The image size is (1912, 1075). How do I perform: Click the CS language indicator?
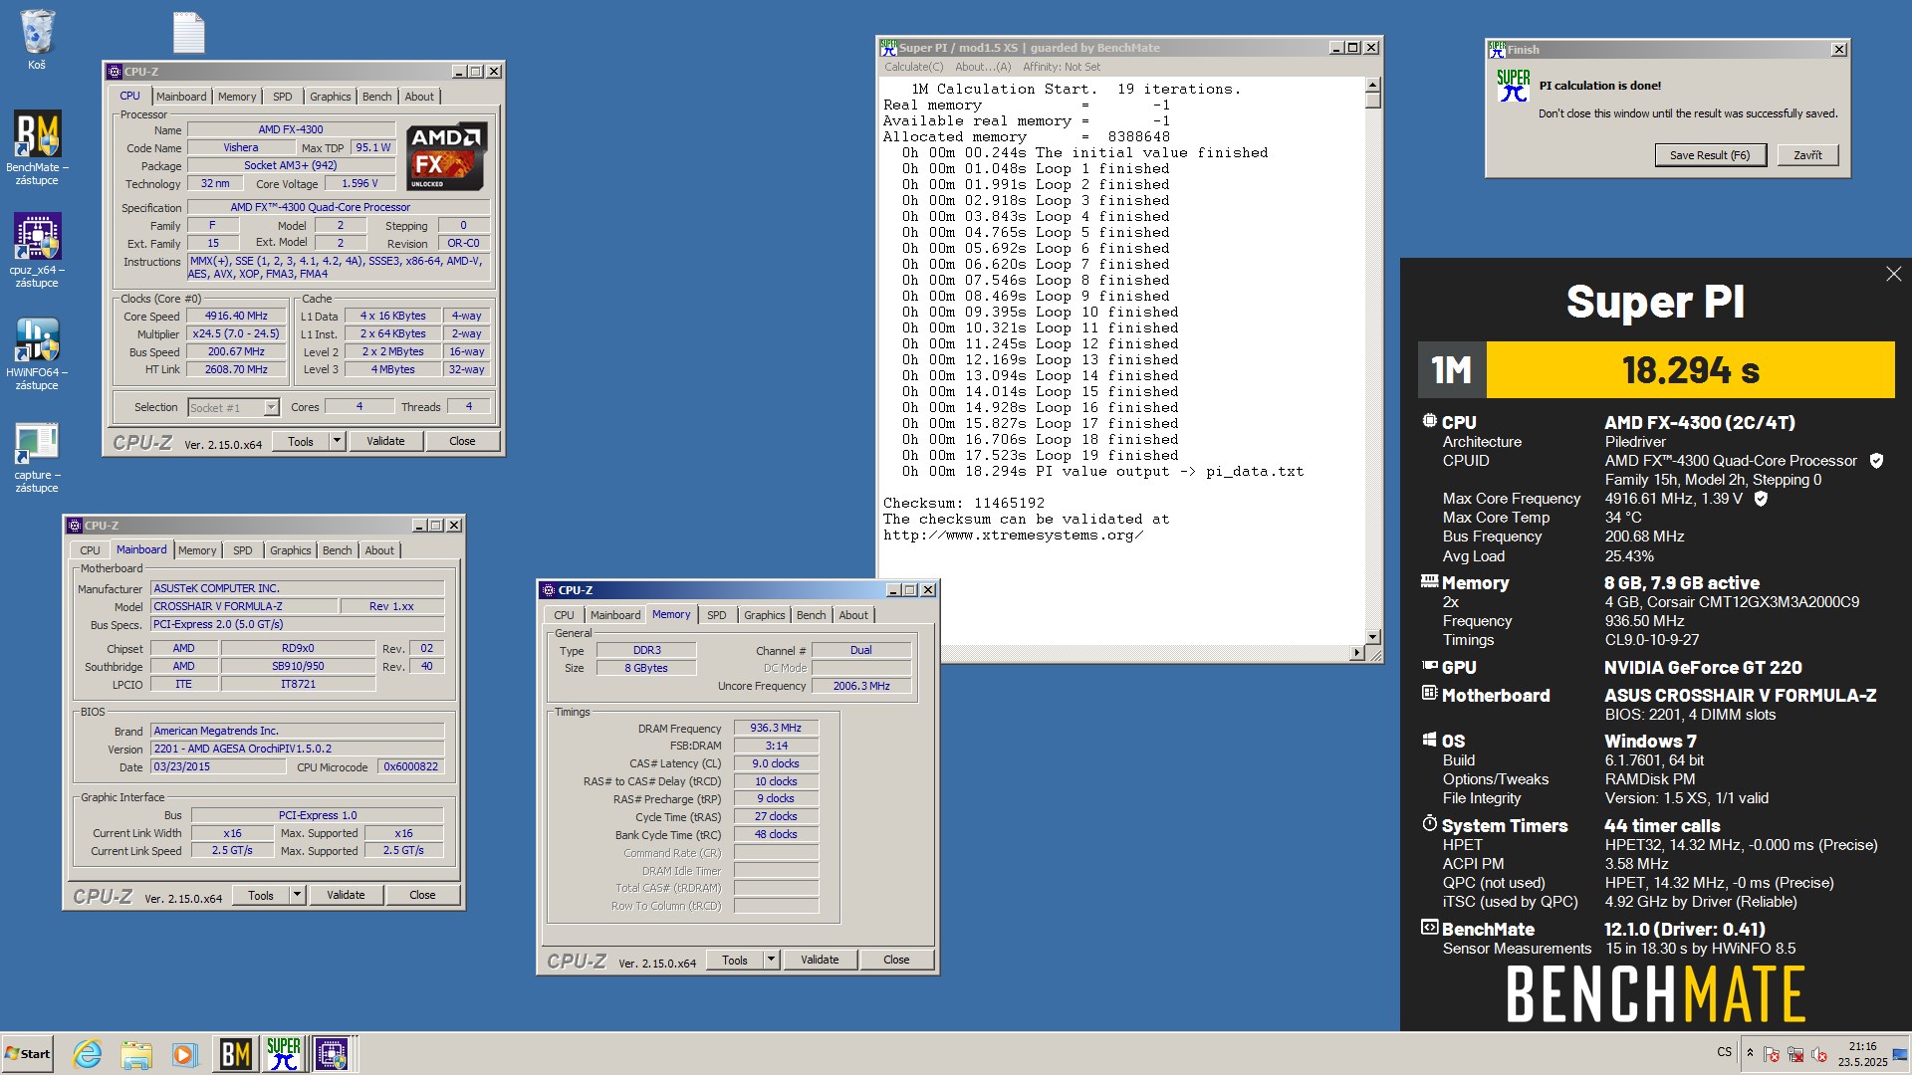tap(1724, 1052)
